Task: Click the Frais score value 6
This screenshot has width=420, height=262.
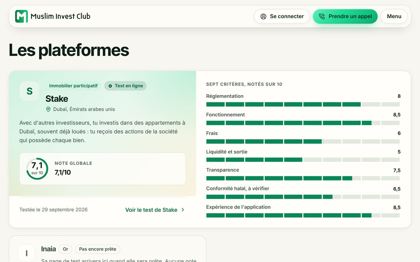Action: (x=399, y=133)
